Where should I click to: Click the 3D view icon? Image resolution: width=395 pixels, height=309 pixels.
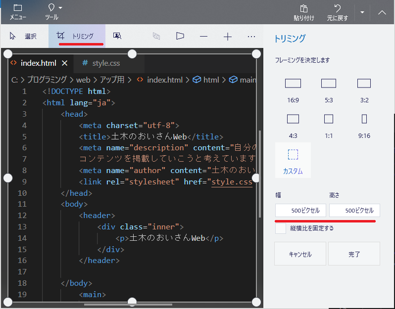(x=156, y=36)
